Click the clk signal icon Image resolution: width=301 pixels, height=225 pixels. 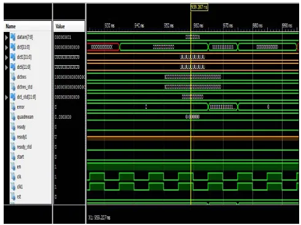pyautogui.click(x=13, y=177)
